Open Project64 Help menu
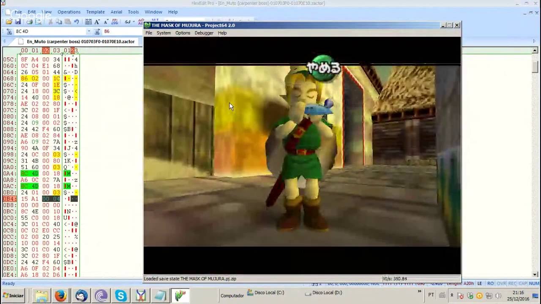The width and height of the screenshot is (541, 304). click(x=222, y=33)
